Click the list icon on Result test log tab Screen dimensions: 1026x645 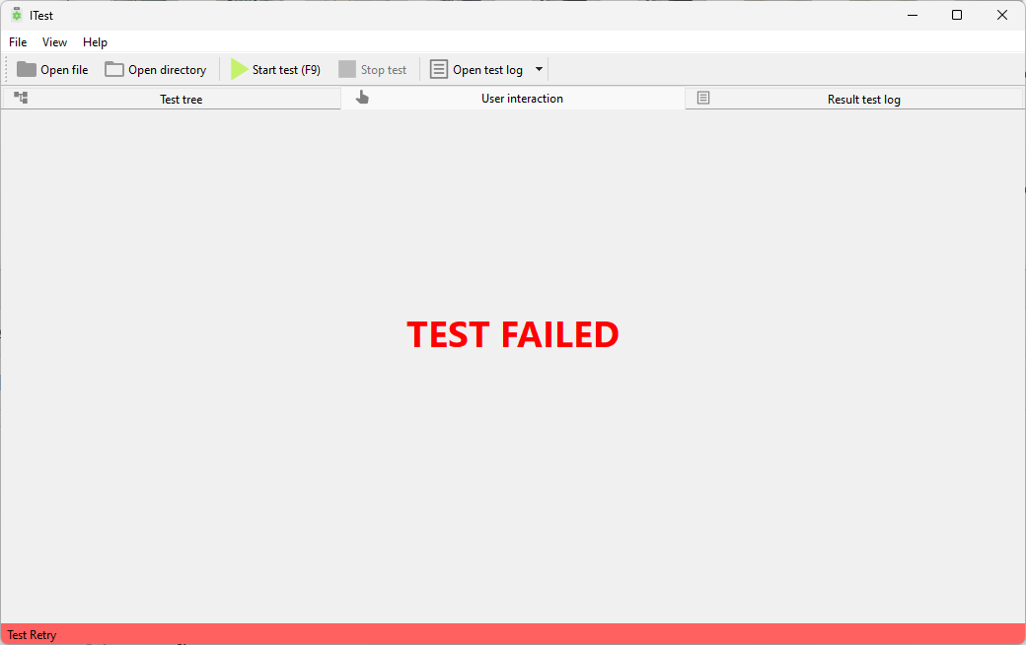pos(703,98)
